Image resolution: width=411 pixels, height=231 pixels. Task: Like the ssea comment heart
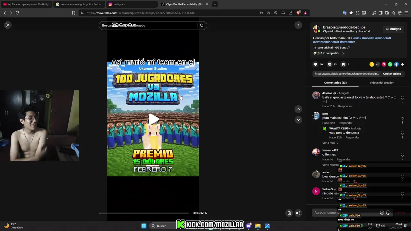tap(402, 118)
